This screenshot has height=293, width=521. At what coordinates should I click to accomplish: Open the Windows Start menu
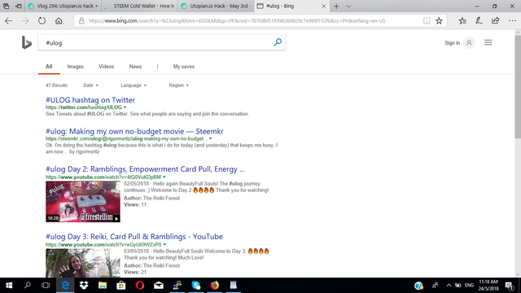tap(9, 286)
